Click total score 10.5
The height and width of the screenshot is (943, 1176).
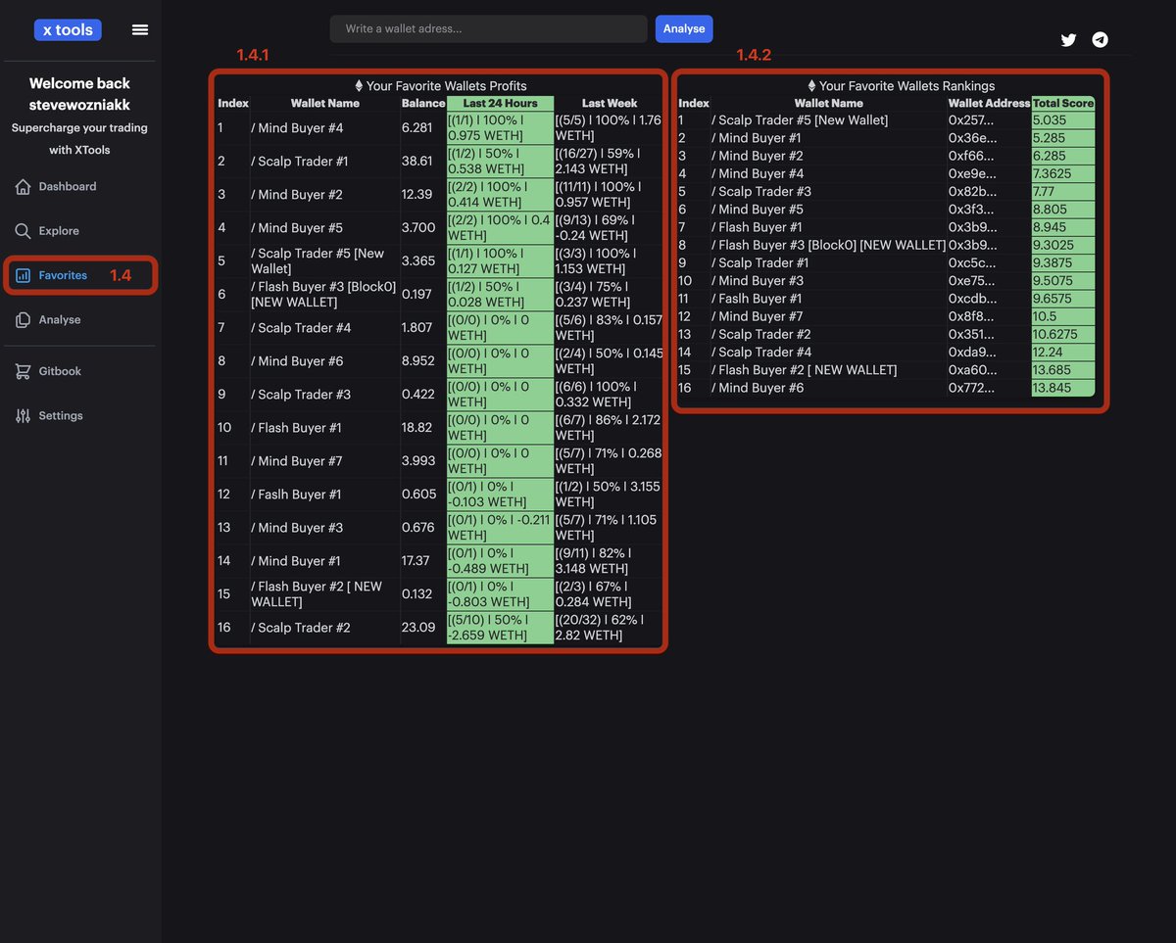click(x=1063, y=316)
